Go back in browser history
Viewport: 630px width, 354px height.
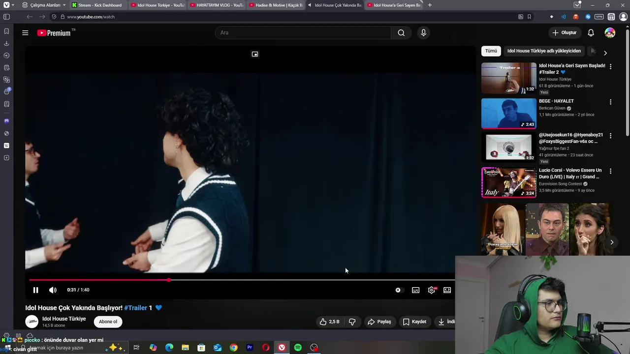pyautogui.click(x=30, y=17)
